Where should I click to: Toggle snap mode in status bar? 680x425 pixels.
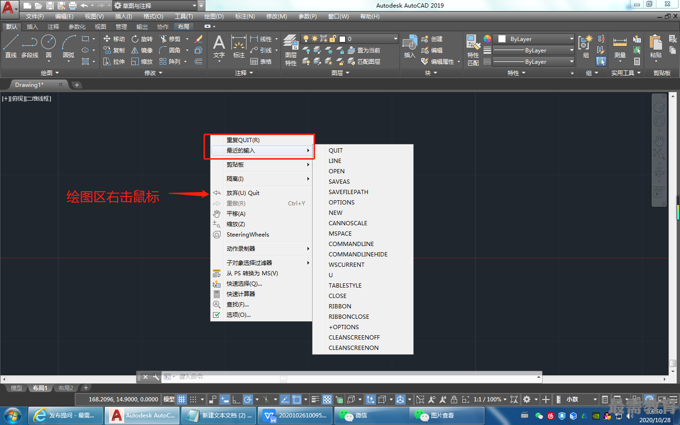click(193, 399)
